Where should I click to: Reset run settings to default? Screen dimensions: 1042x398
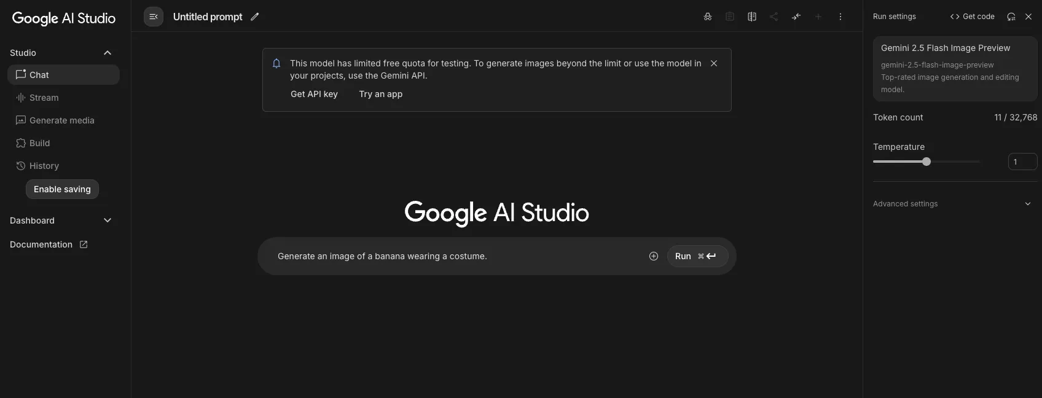1011,17
